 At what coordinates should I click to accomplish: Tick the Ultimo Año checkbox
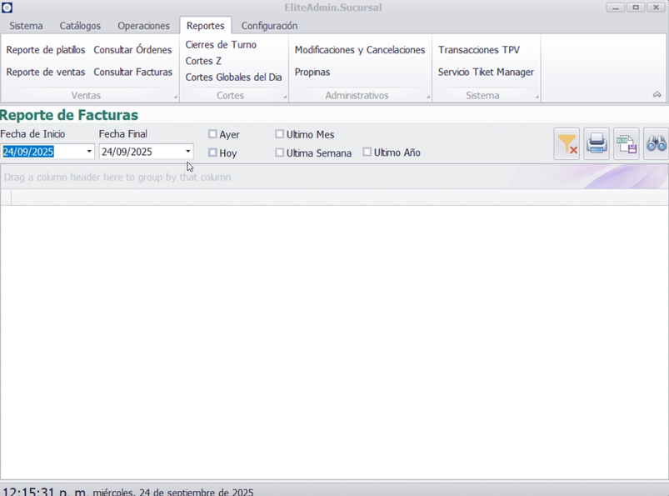click(x=367, y=152)
